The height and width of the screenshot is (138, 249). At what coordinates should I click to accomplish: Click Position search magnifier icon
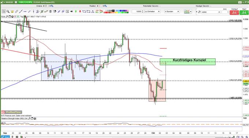point(105,6)
